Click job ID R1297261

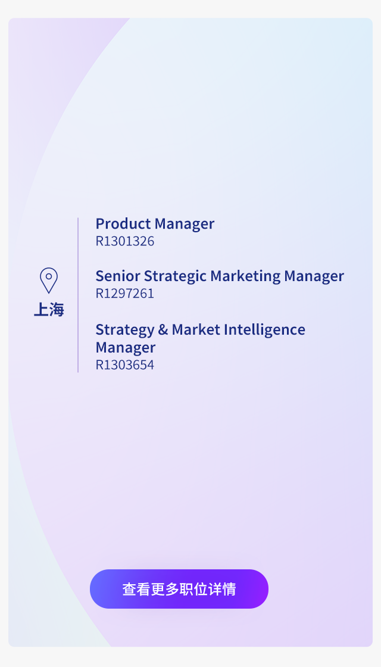click(x=124, y=294)
